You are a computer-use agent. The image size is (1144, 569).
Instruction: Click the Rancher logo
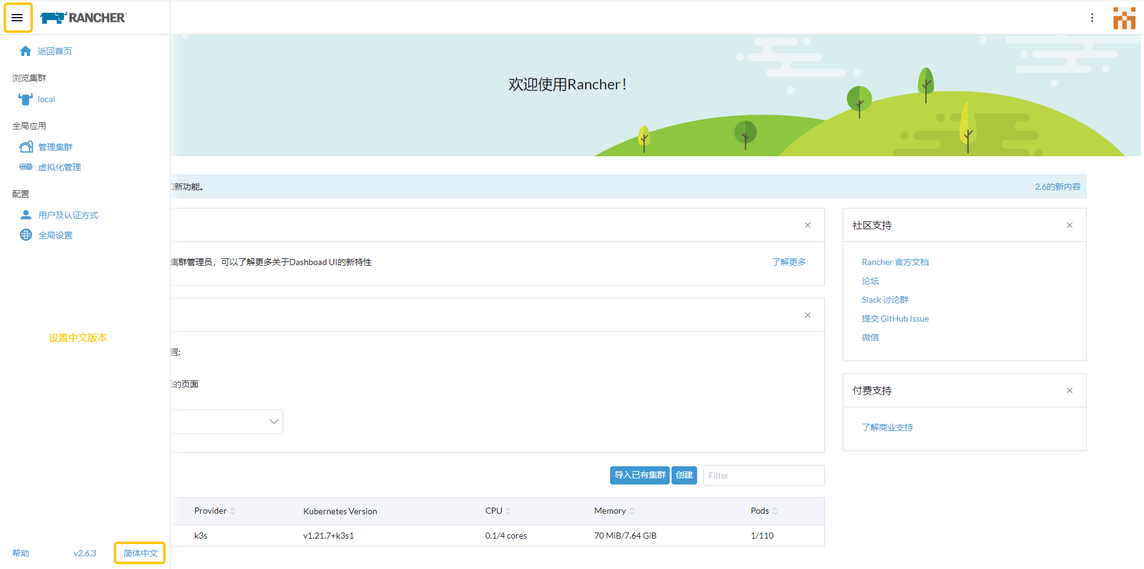[x=83, y=18]
